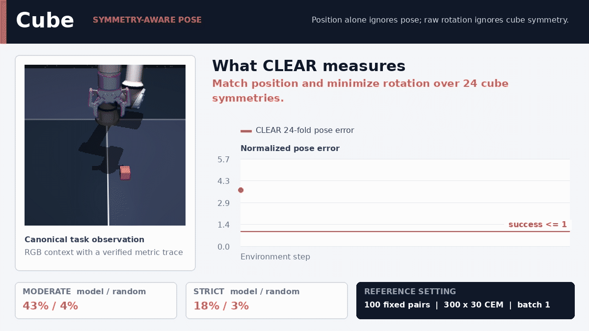589x331 pixels.
Task: Select the SYMMETRY-AWARE POSE label
Action: pyautogui.click(x=147, y=20)
